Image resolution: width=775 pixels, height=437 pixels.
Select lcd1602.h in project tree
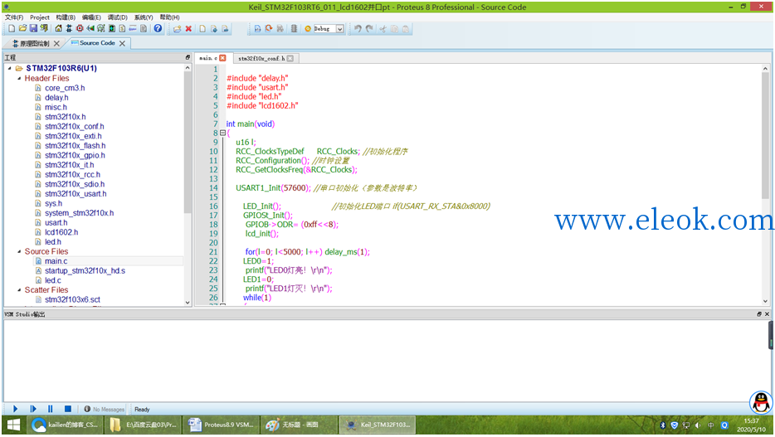pos(61,232)
